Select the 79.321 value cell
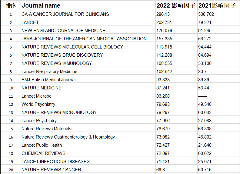The height and width of the screenshot is (174, 240). pos(218,21)
